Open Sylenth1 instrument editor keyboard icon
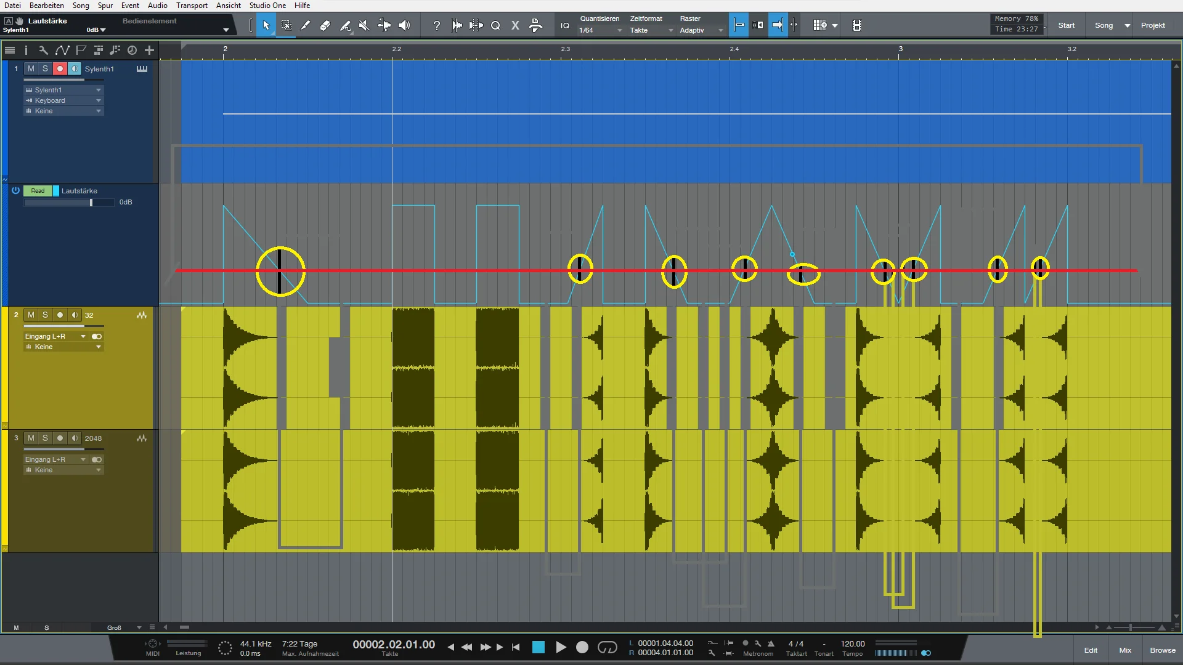The image size is (1183, 665). (x=142, y=69)
